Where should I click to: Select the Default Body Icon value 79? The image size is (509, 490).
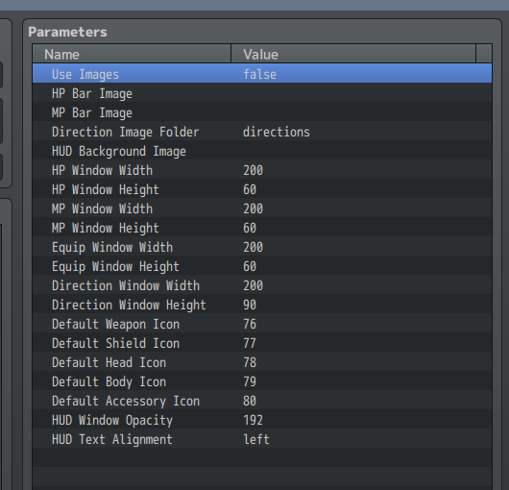pos(250,381)
